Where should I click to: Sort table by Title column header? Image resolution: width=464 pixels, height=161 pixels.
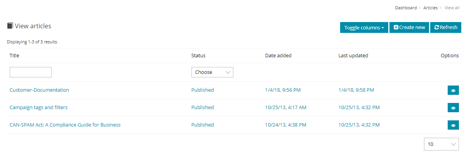(x=14, y=55)
